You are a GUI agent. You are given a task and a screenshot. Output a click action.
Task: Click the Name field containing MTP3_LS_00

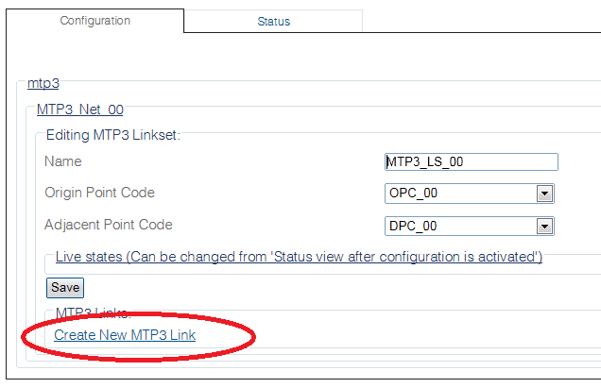point(471,161)
